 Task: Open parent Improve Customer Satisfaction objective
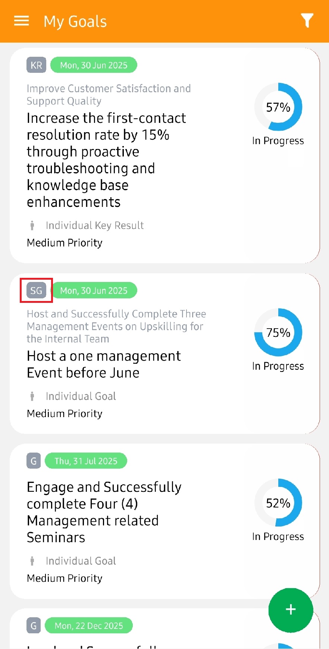(x=109, y=95)
